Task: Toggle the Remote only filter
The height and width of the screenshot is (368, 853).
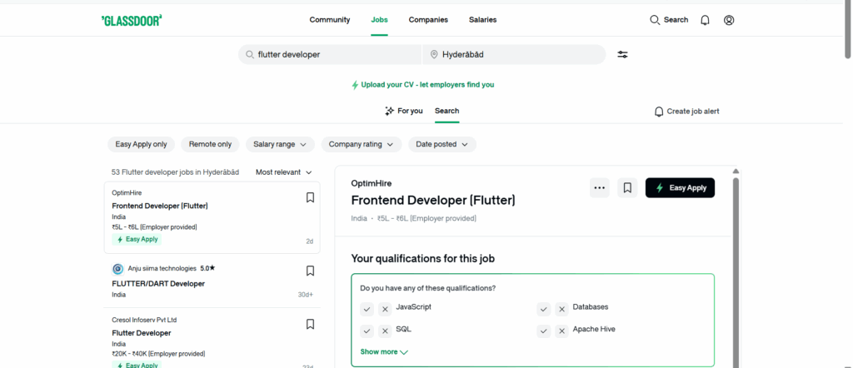Action: [210, 144]
